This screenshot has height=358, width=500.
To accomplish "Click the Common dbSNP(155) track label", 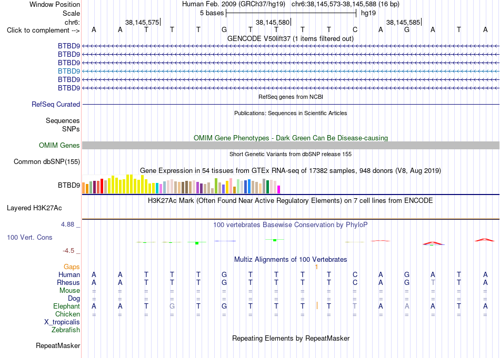I will (x=47, y=161).
